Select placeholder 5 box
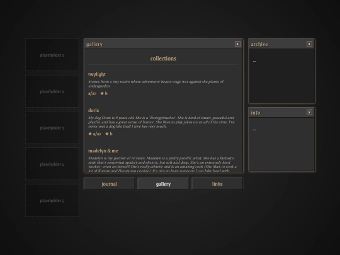The image size is (340, 255). [52, 200]
